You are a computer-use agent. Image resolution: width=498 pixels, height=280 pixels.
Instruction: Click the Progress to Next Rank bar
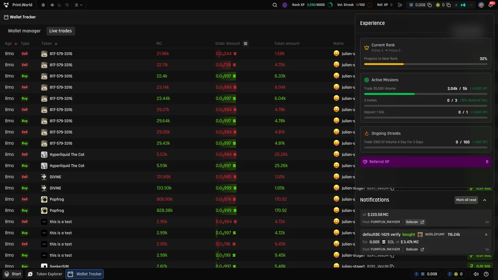(426, 64)
